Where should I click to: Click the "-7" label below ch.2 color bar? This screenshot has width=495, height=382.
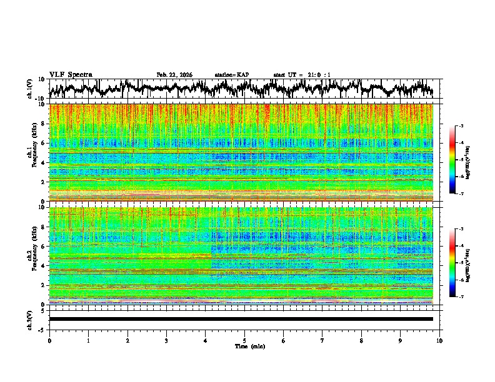click(461, 297)
